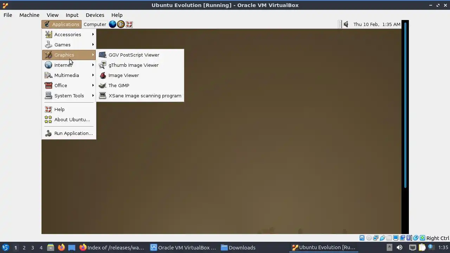Click the GGV PostScript Viewer icon
The height and width of the screenshot is (253, 450).
click(x=102, y=55)
